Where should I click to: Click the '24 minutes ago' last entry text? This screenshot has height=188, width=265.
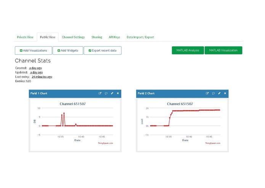42,77
